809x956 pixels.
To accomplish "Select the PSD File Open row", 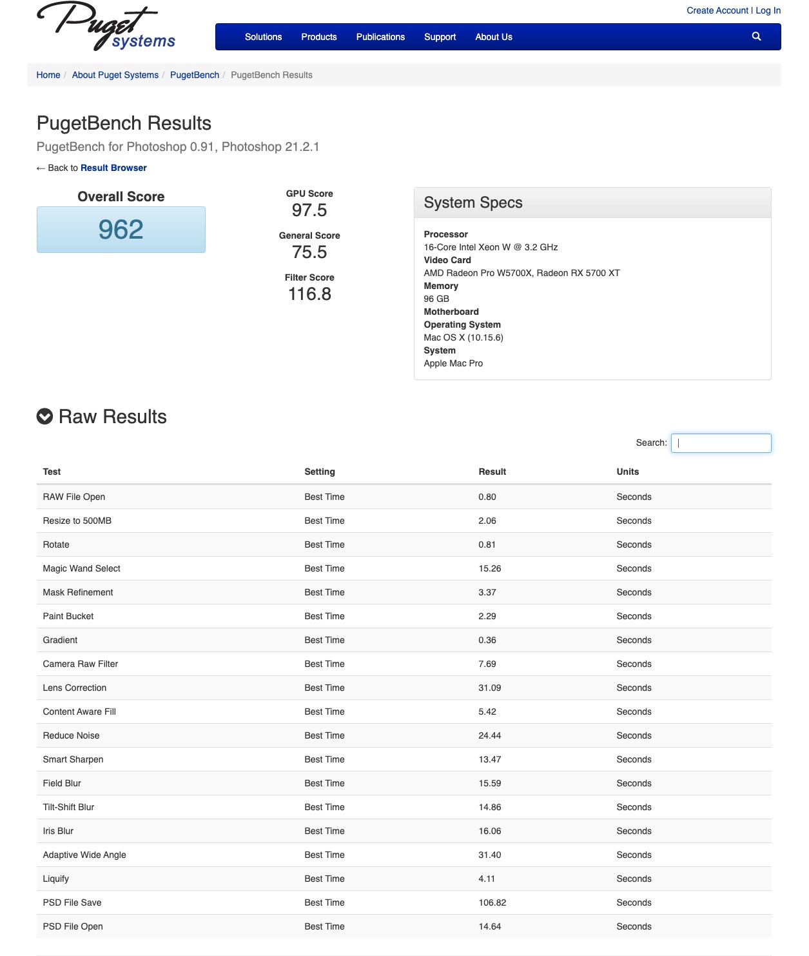I will [x=404, y=926].
